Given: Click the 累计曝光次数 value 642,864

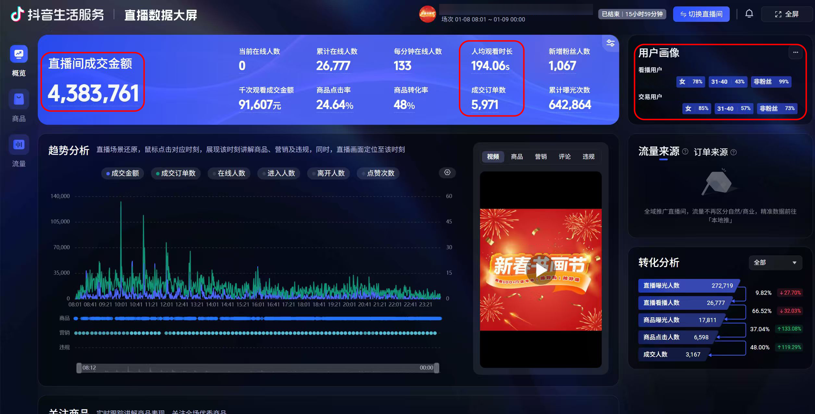Looking at the screenshot, I should tap(570, 105).
